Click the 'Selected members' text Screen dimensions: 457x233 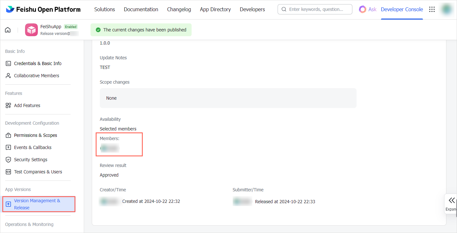(x=118, y=129)
